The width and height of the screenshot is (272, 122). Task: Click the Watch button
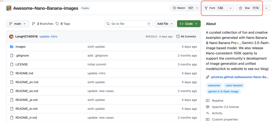tap(183, 8)
